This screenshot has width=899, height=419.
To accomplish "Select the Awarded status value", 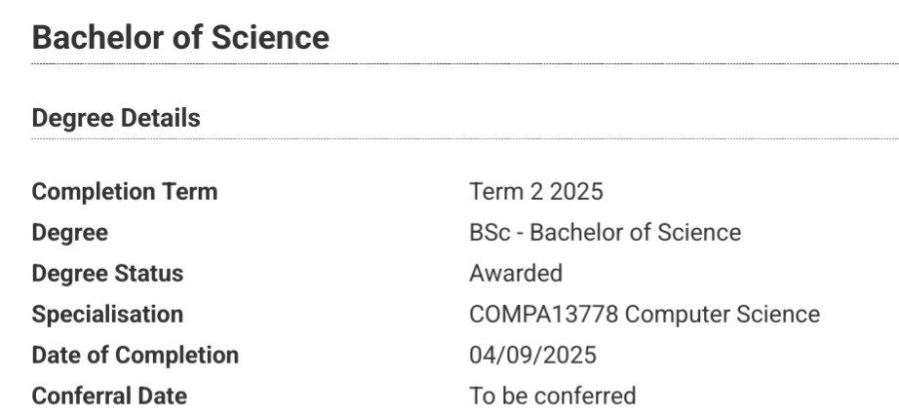I will [515, 273].
